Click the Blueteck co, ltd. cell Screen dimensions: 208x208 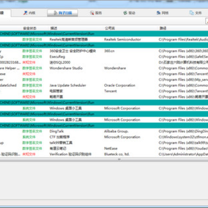click(x=117, y=154)
